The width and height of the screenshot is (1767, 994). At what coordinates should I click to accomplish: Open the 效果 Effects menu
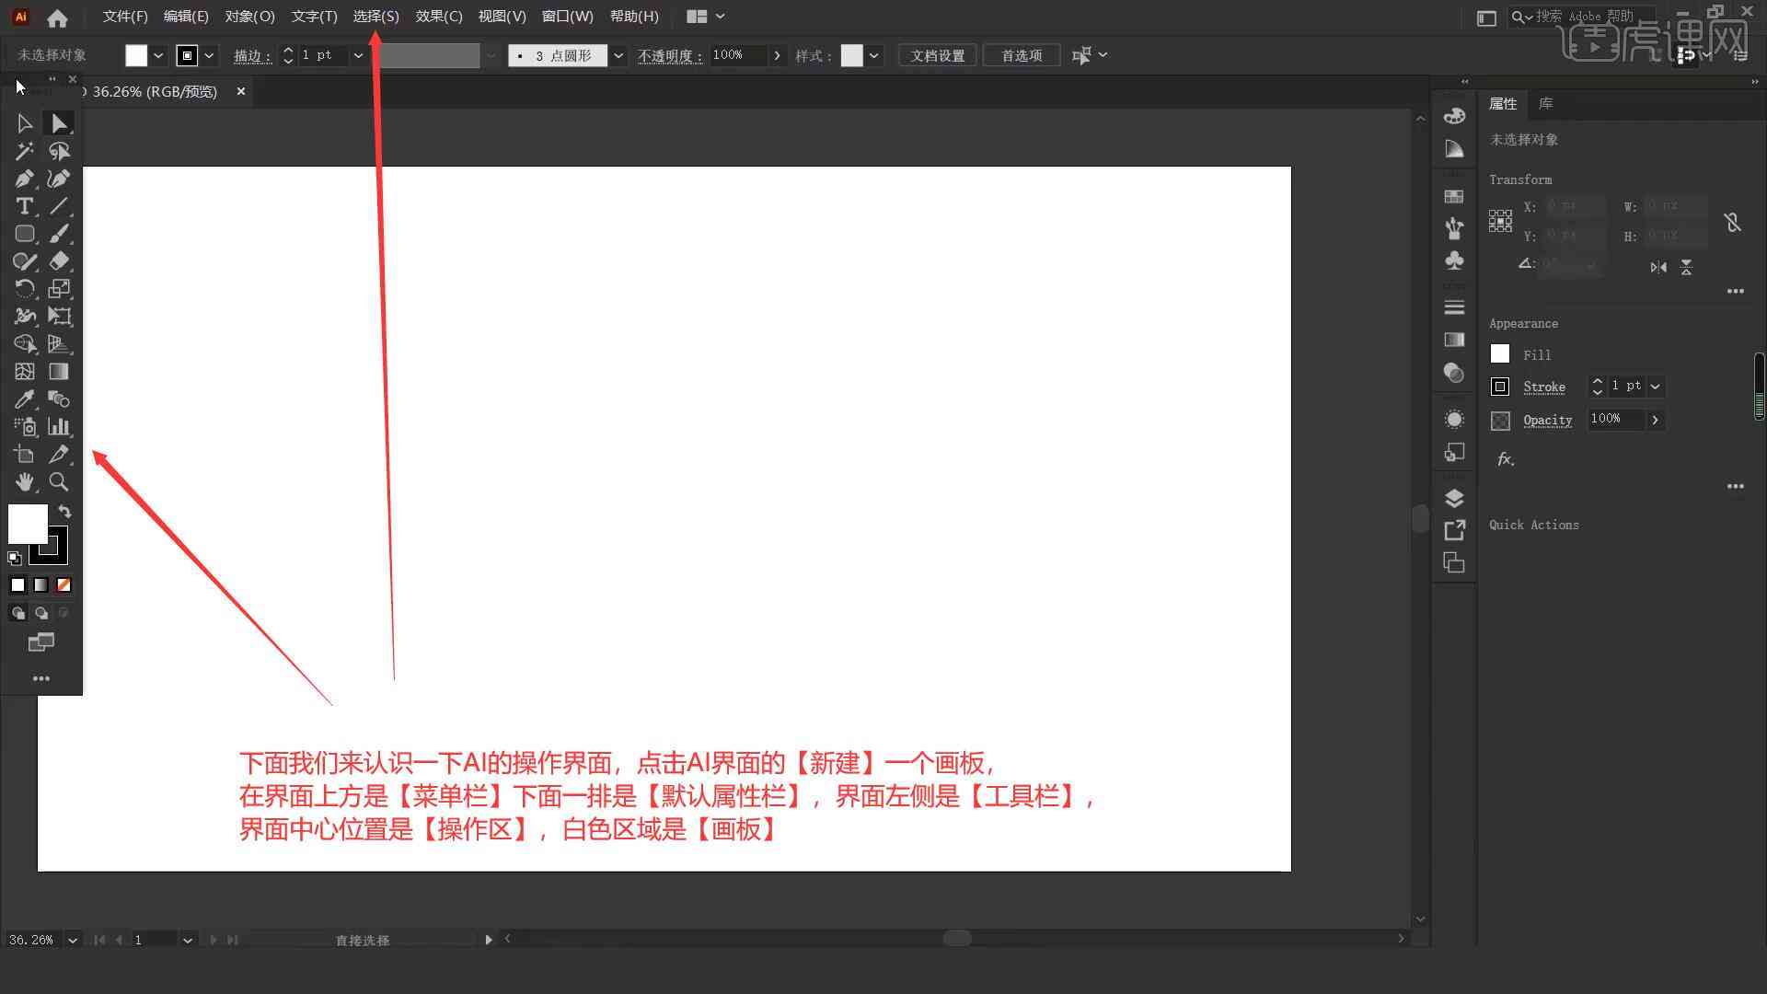pyautogui.click(x=438, y=16)
